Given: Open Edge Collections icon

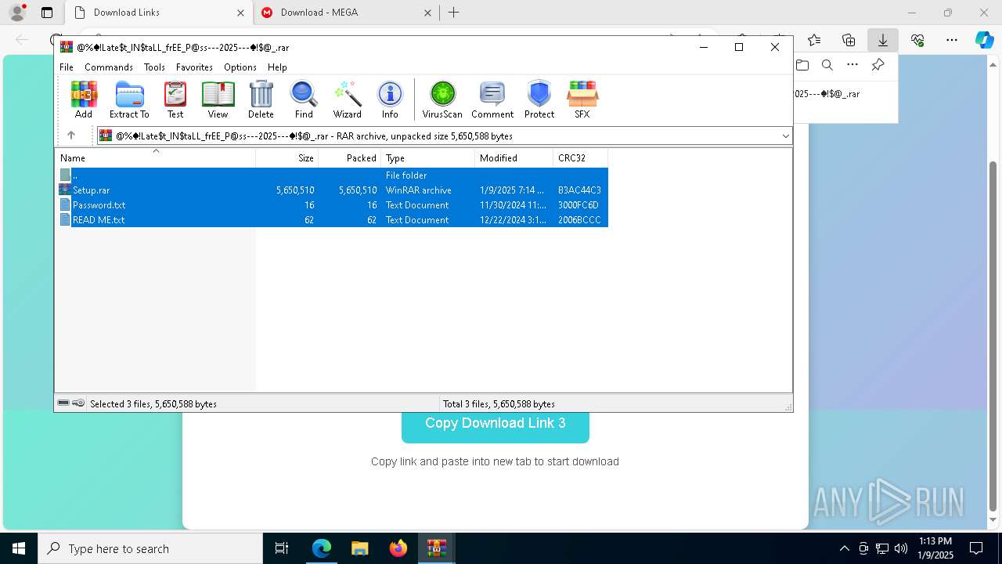Looking at the screenshot, I should point(849,40).
